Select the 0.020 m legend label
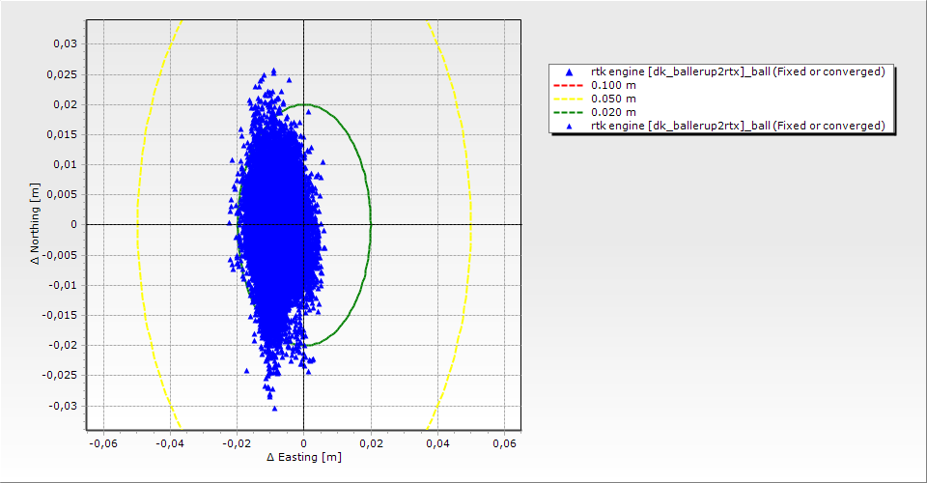The width and height of the screenshot is (927, 483). pyautogui.click(x=614, y=112)
